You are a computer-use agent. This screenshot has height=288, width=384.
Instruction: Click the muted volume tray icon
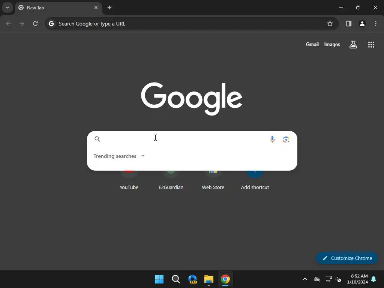click(338, 279)
